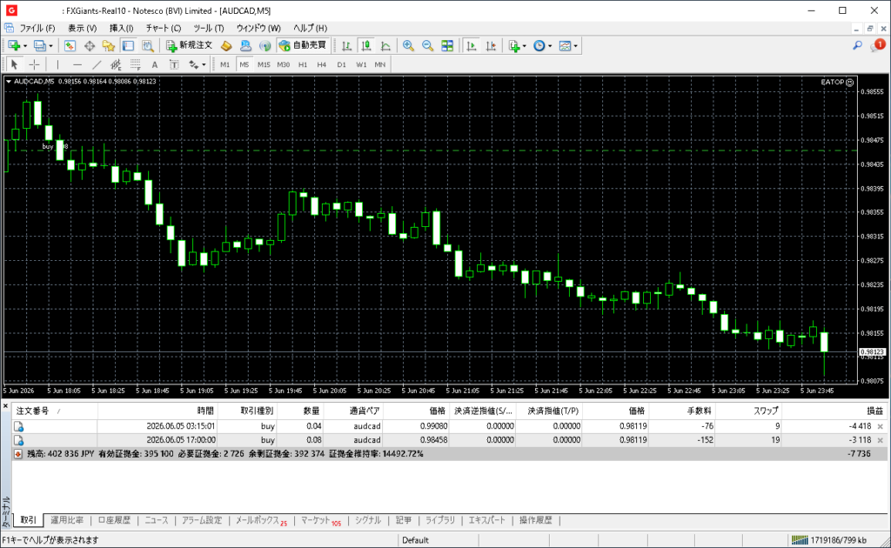Click the Templates icon
The width and height of the screenshot is (891, 548).
pos(565,46)
